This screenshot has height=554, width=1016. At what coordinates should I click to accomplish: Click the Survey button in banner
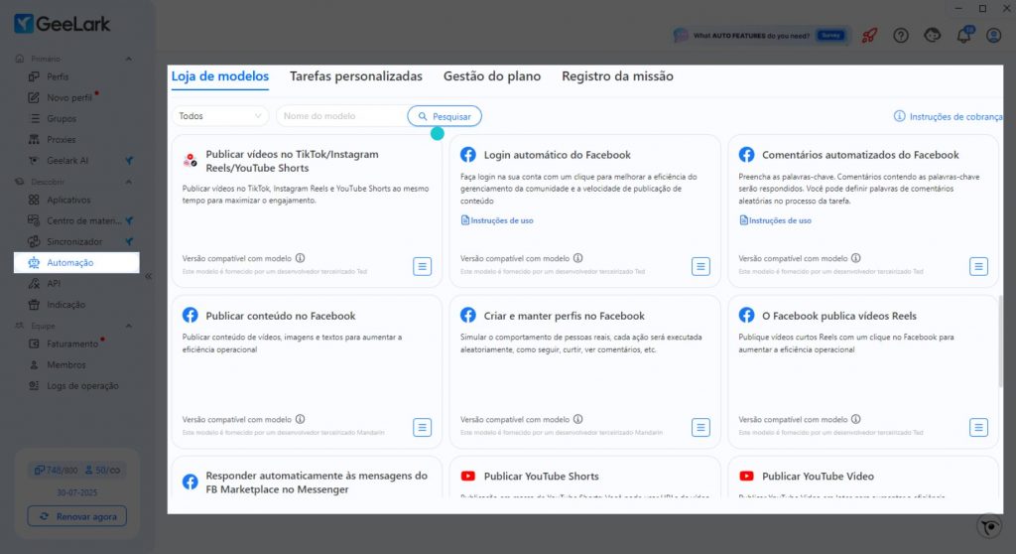point(830,36)
